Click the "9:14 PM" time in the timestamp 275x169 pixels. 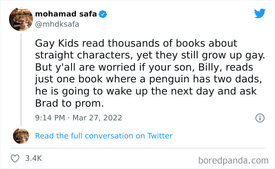(x=50, y=118)
